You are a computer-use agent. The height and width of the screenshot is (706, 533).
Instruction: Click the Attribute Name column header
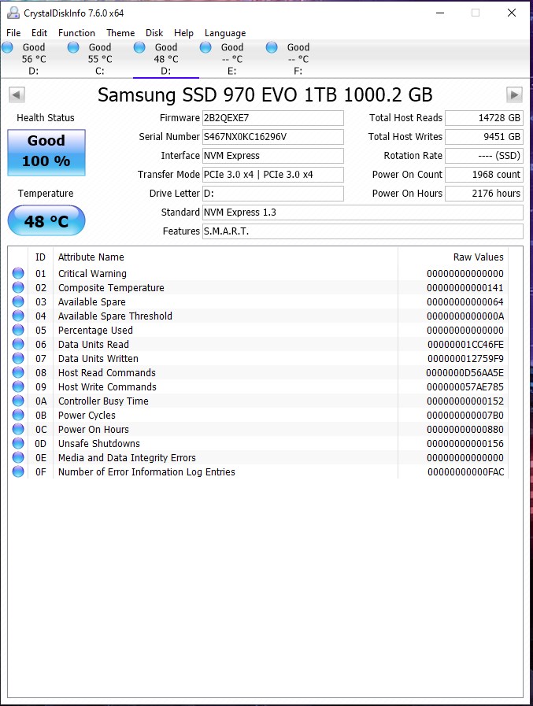coord(91,257)
